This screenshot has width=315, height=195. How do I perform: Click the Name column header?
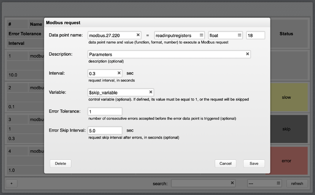click(36, 24)
